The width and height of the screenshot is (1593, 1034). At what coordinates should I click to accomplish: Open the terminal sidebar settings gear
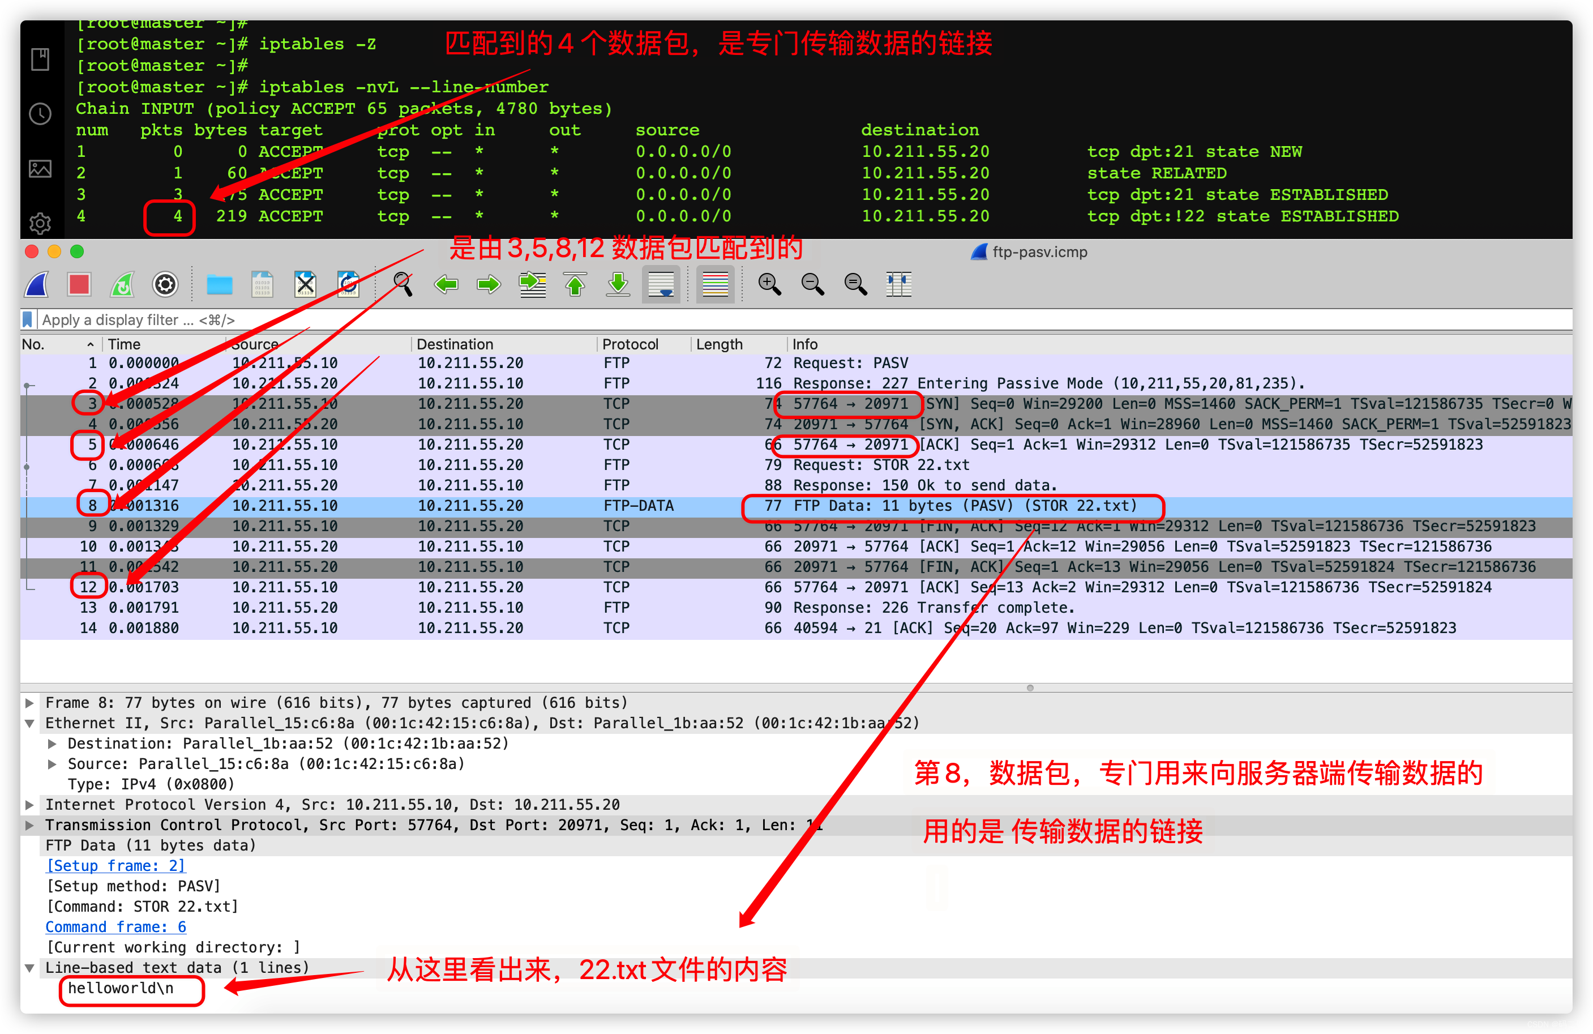pos(40,223)
